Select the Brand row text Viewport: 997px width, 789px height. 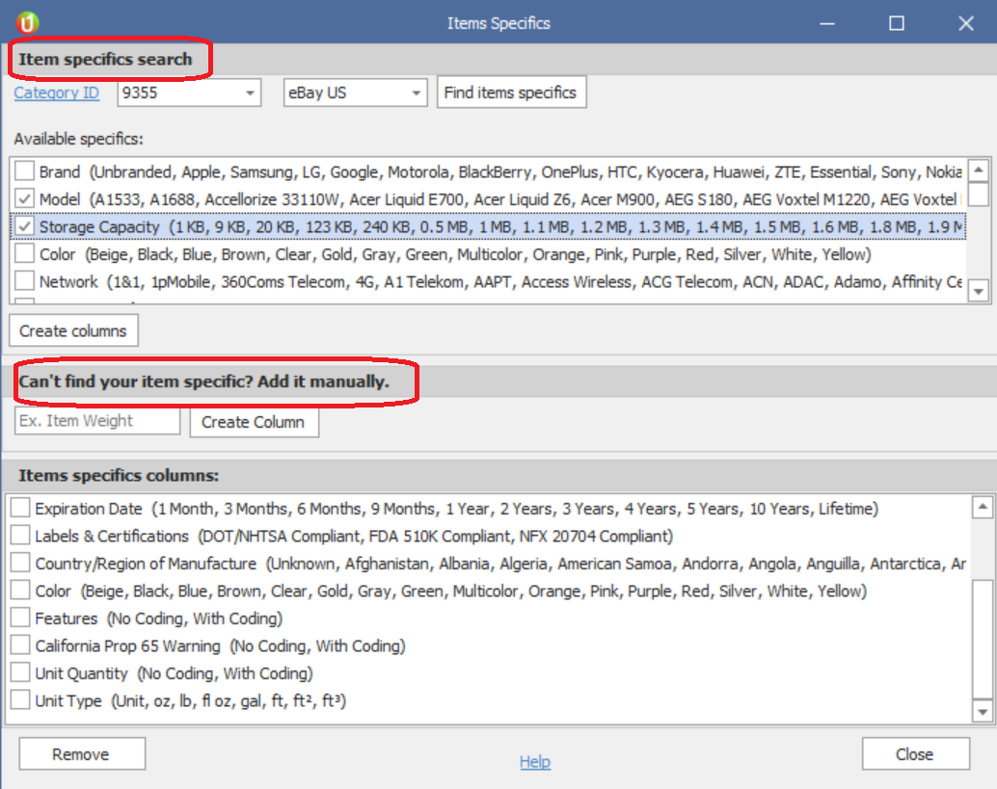tap(501, 171)
